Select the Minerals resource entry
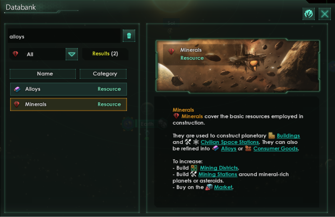This screenshot has height=217, width=335. 68,104
